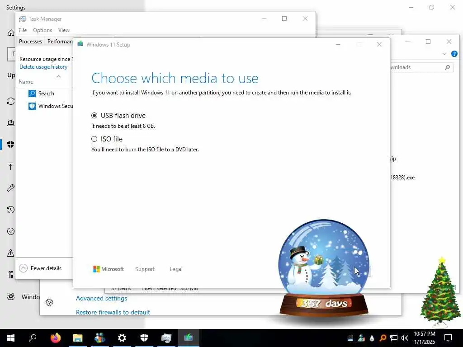Open For developers icon in Settings sidebar
Screen dimensions: 463x347
click(11, 275)
